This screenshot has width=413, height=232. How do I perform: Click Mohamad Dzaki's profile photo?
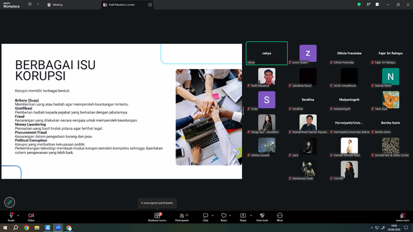308,169
